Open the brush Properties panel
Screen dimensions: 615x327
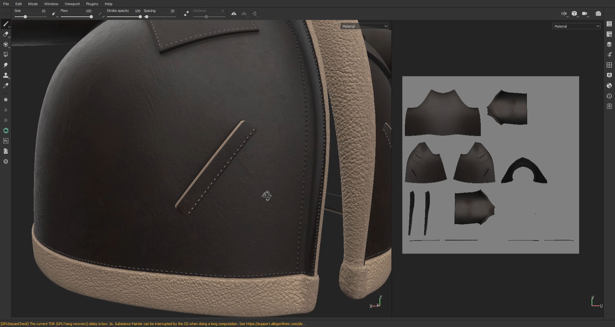point(609,55)
